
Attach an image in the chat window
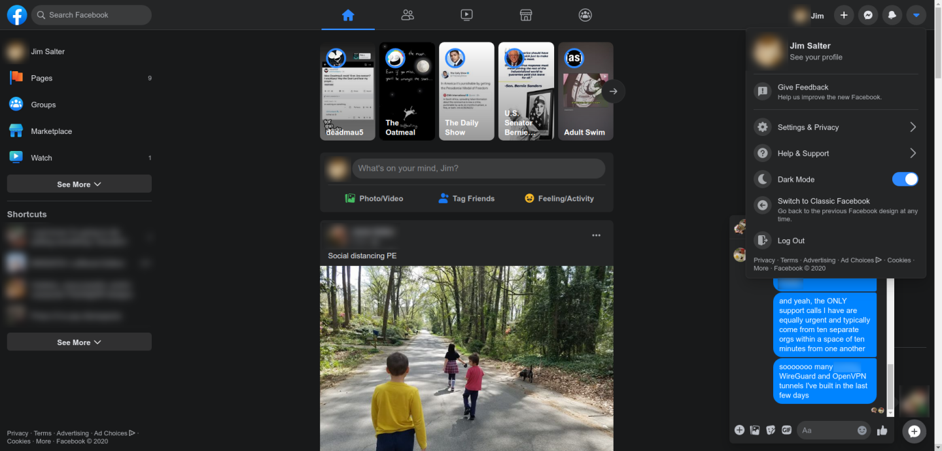[x=754, y=430]
